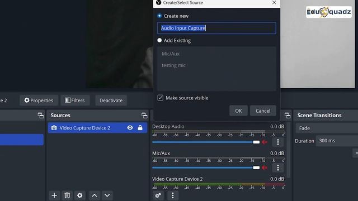This screenshot has height=201, width=358.
Task: Move source down with arrow icon
Action: (107, 195)
